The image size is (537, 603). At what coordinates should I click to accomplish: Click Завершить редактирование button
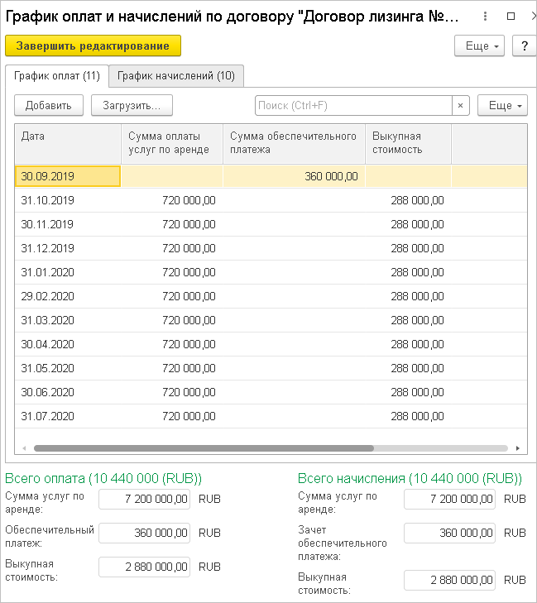[93, 45]
